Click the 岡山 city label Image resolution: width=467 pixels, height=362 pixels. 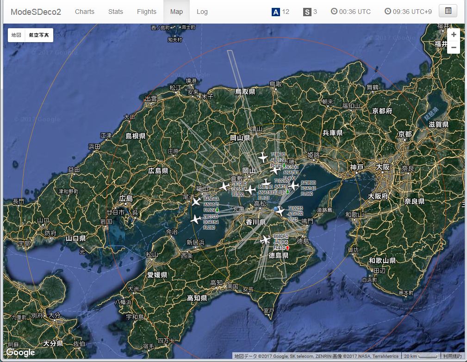tap(249, 171)
